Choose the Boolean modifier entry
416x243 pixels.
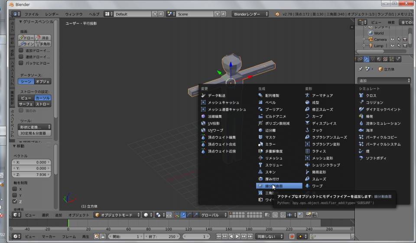(x=279, y=109)
